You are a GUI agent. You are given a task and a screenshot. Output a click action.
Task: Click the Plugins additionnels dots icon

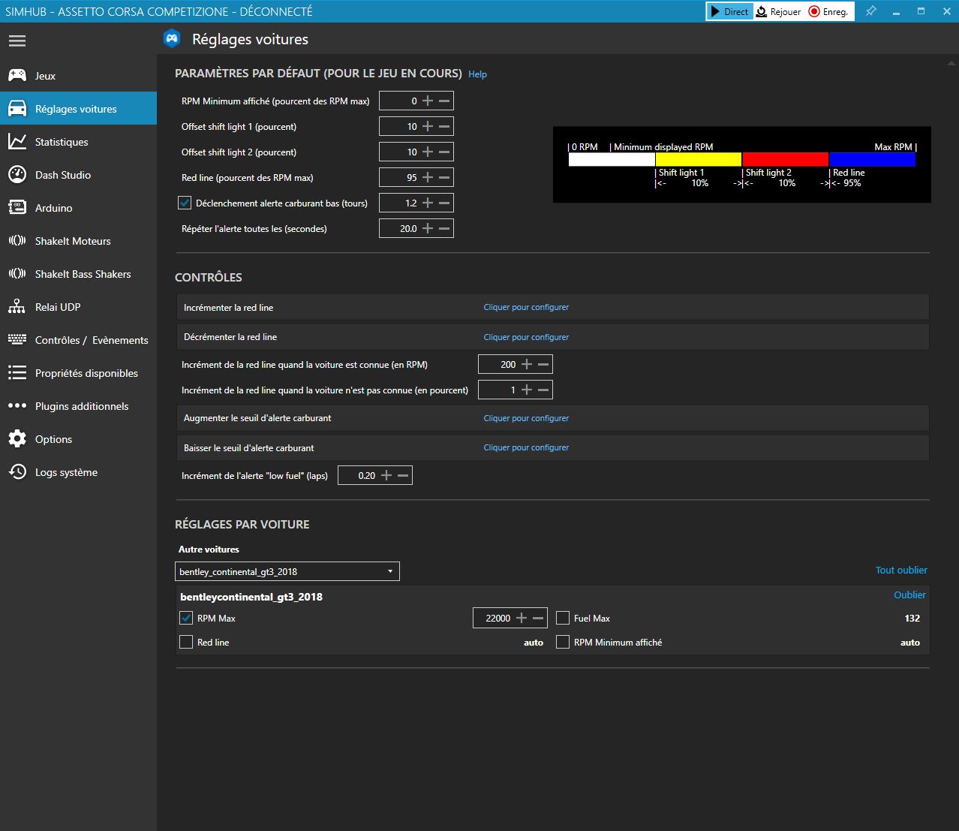(x=17, y=406)
